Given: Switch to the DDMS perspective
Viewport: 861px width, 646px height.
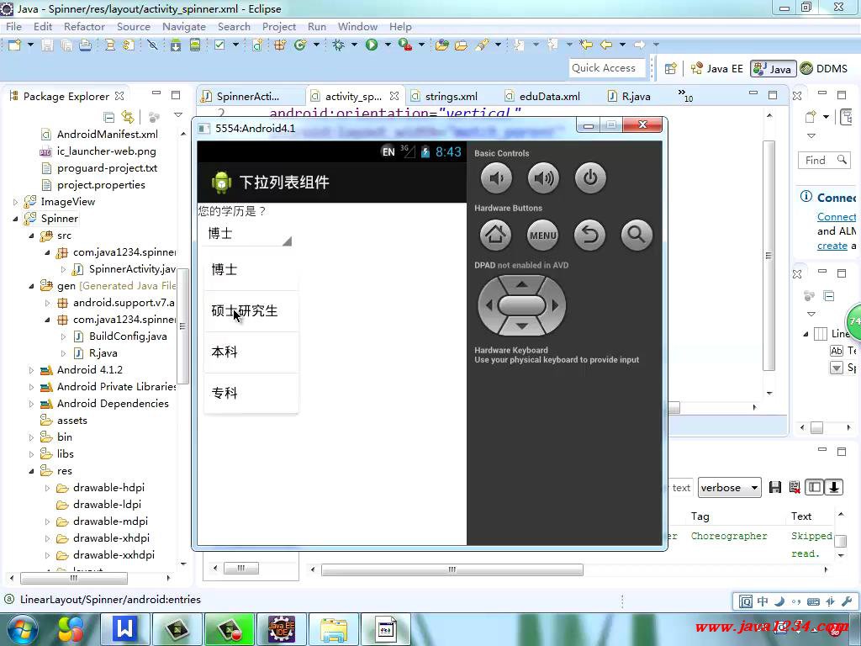Looking at the screenshot, I should pos(824,69).
